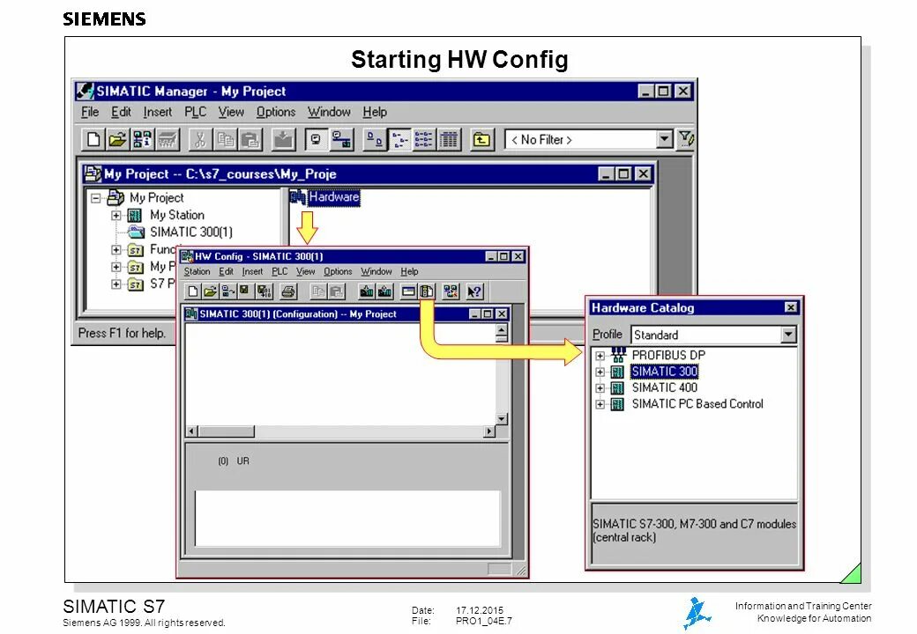This screenshot has width=917, height=634.
Task: Select SIMATIC 300(1) in project tree
Action: tap(191, 232)
